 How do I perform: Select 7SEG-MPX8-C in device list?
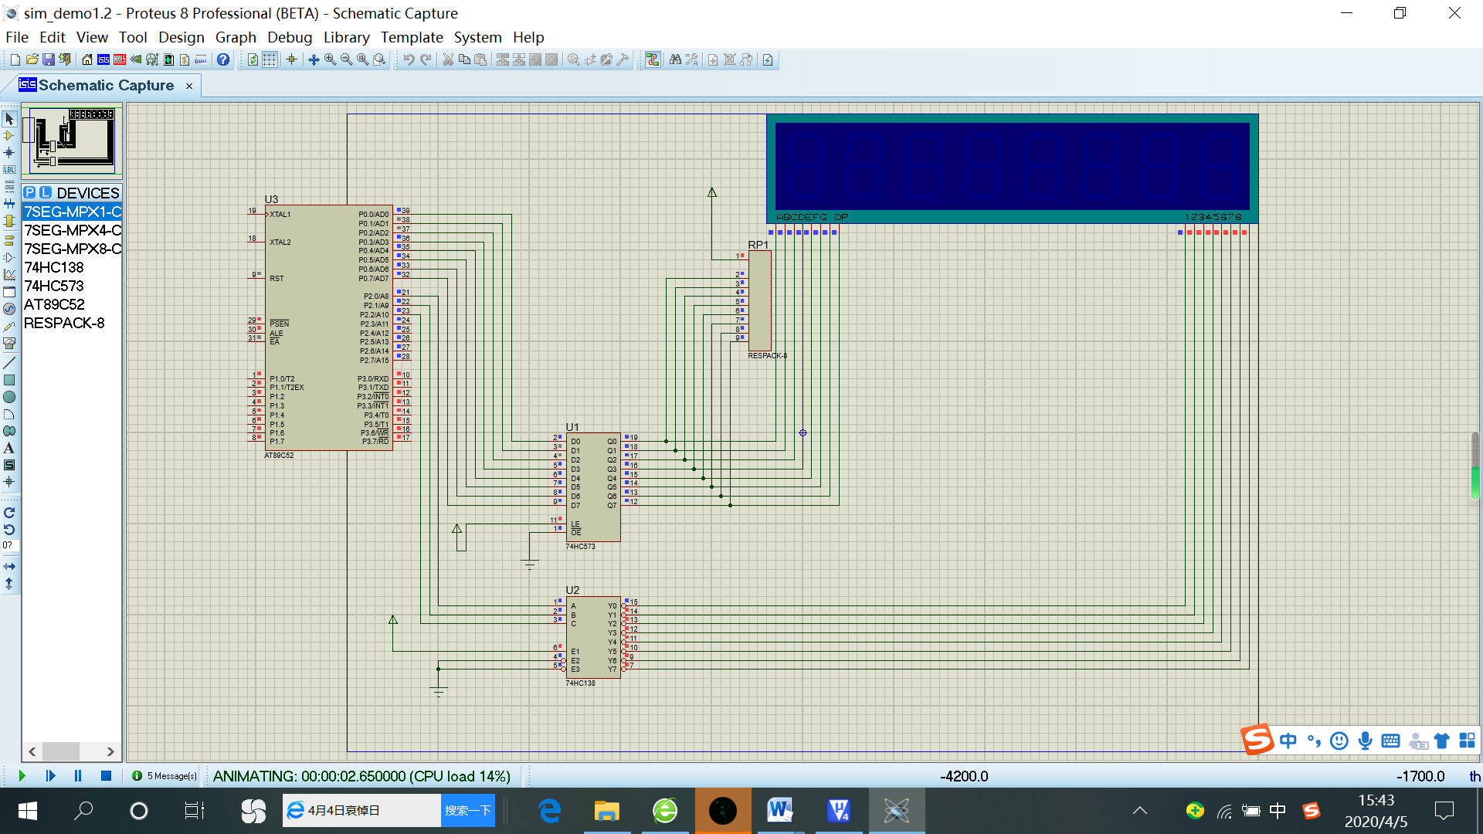72,249
